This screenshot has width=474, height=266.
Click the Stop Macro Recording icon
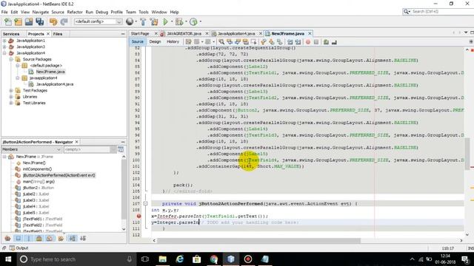click(316, 42)
